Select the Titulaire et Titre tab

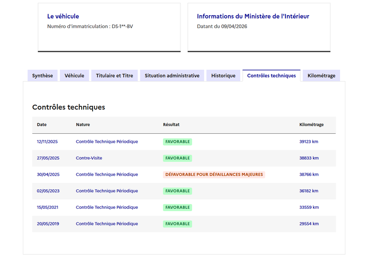[x=114, y=76]
